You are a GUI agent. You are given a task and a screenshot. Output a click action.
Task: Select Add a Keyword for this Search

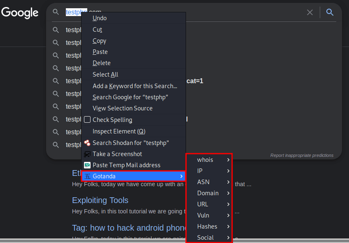click(133, 86)
